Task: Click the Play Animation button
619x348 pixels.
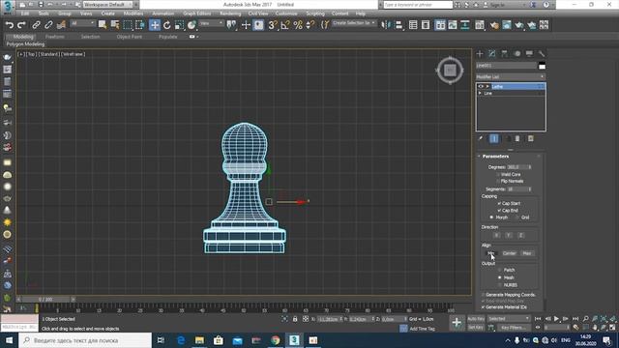Action: [x=557, y=318]
